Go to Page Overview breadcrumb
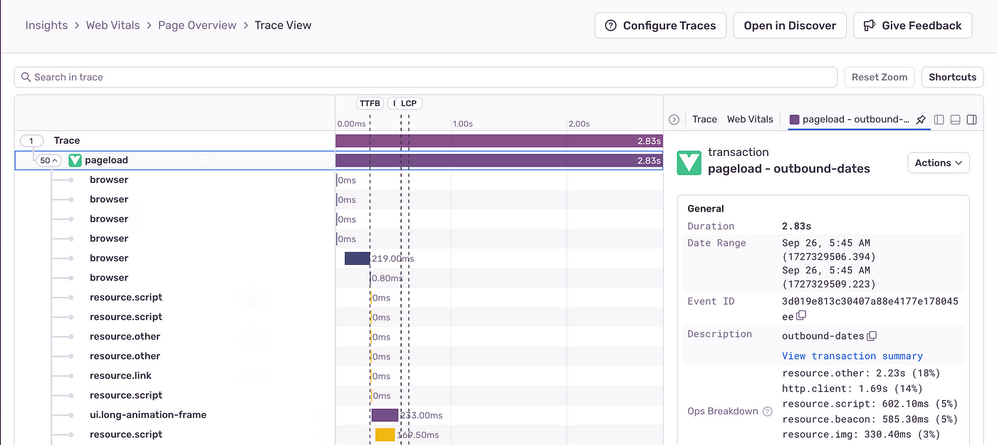 197,26
